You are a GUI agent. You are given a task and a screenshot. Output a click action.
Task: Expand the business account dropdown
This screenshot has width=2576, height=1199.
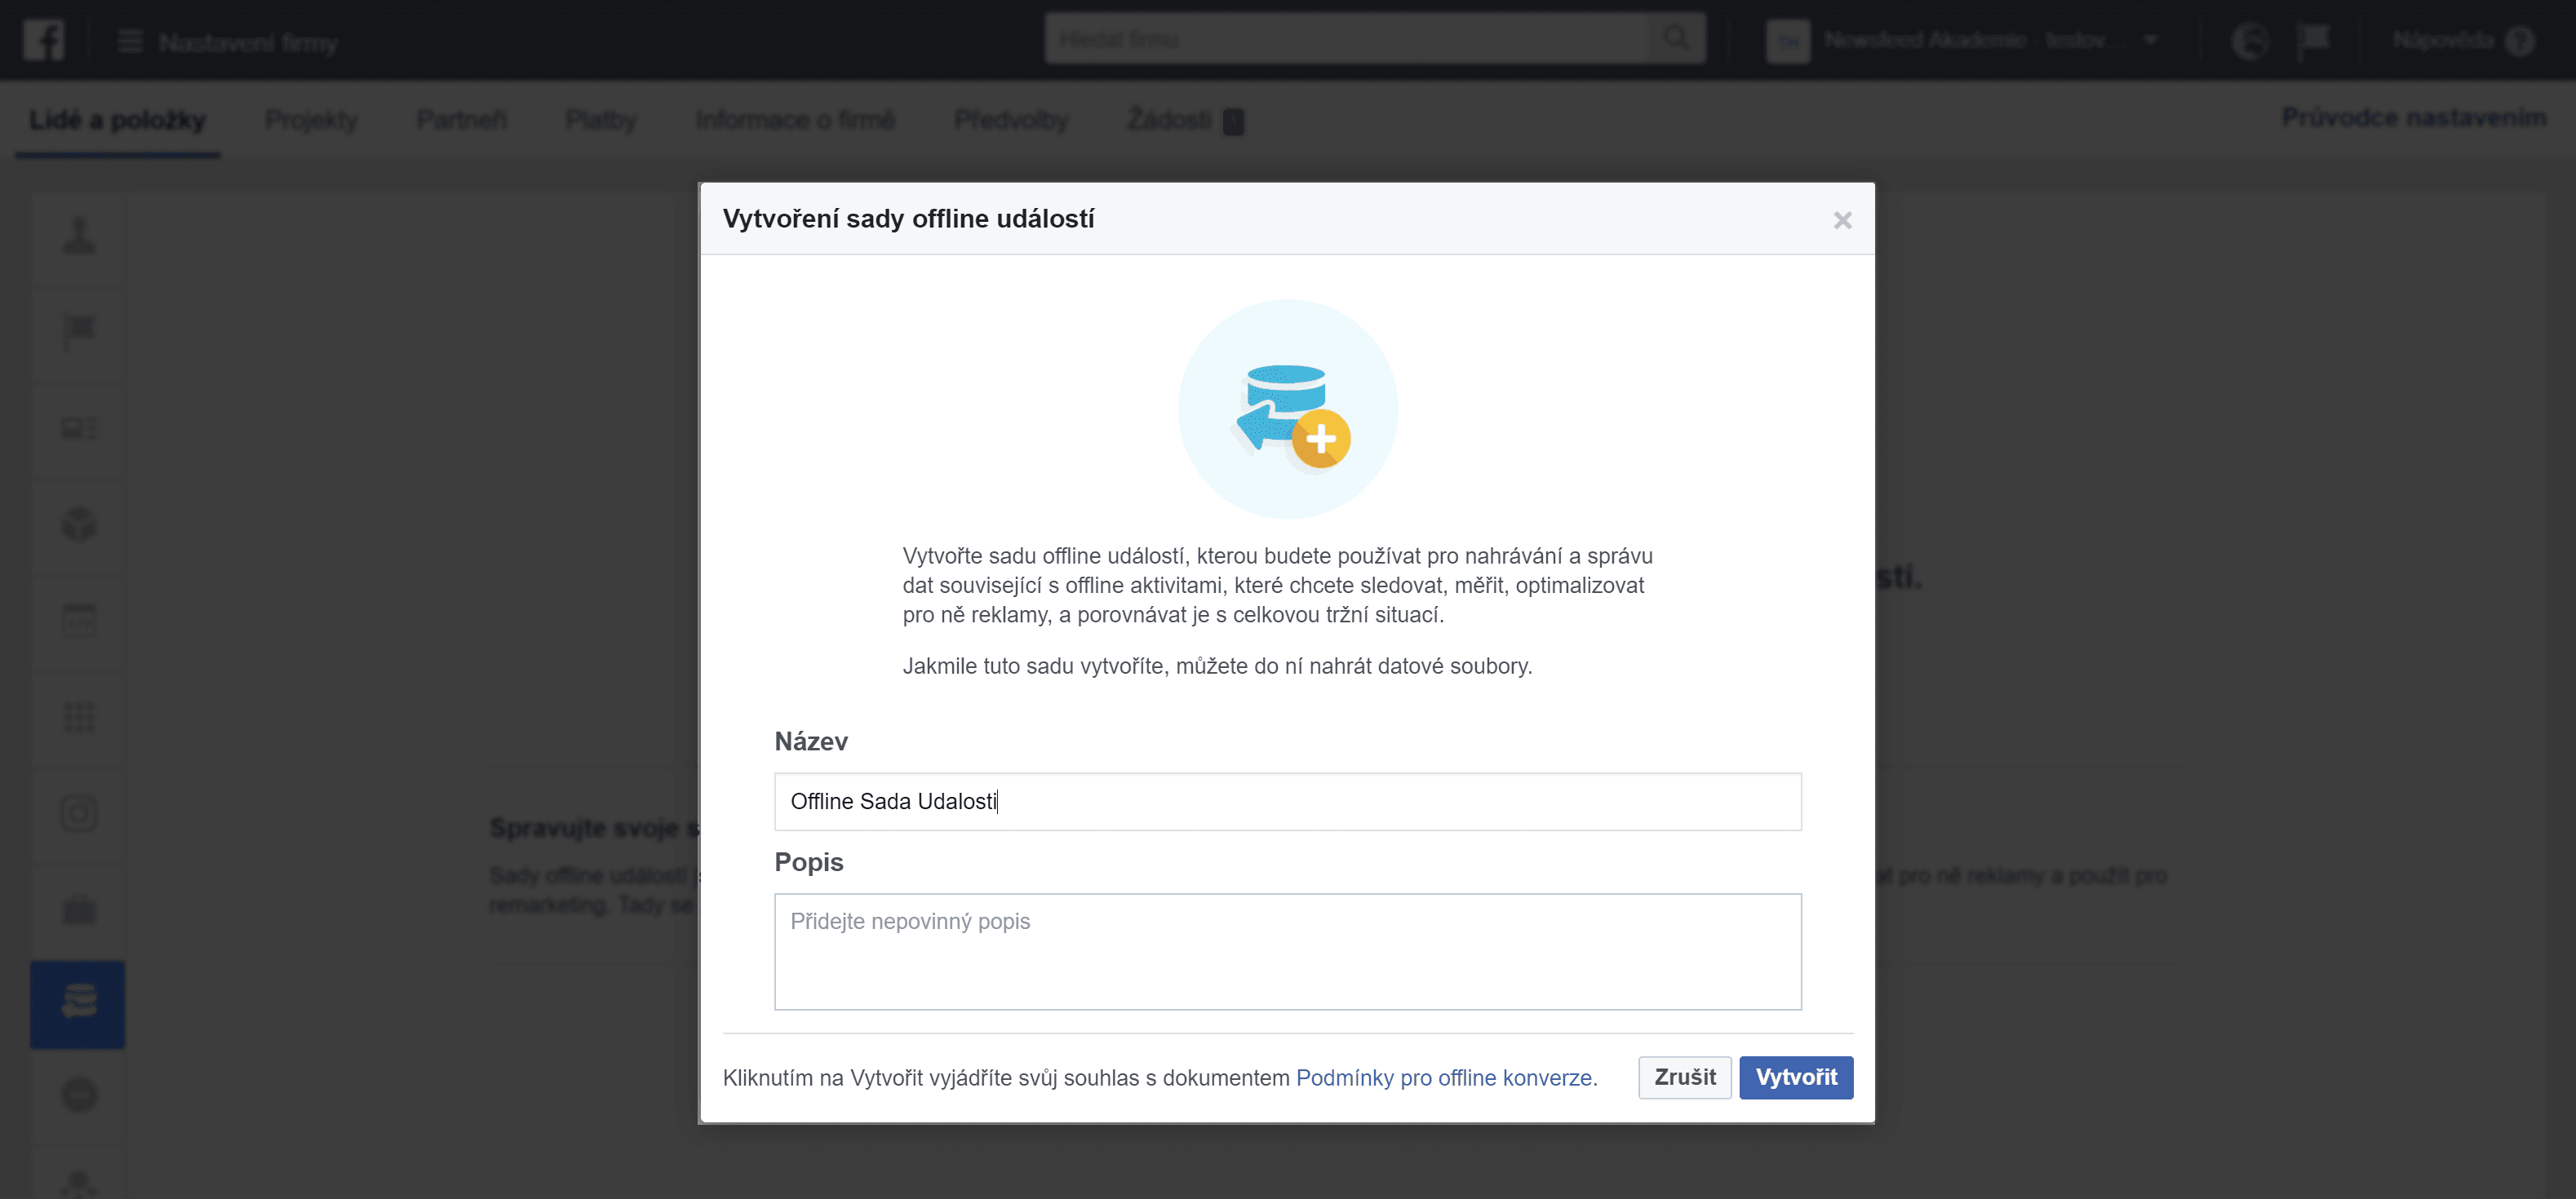2150,41
